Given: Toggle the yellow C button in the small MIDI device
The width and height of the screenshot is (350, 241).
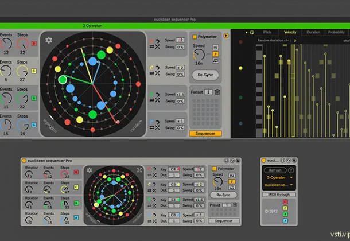Looking at the screenshot, I should click(285, 208).
